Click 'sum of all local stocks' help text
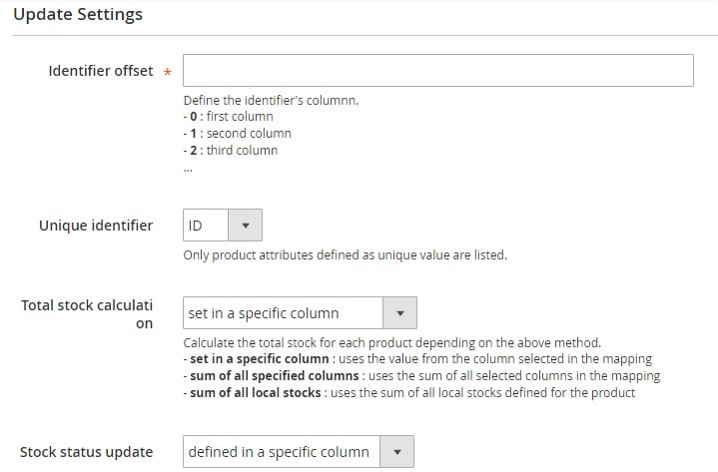 click(256, 393)
